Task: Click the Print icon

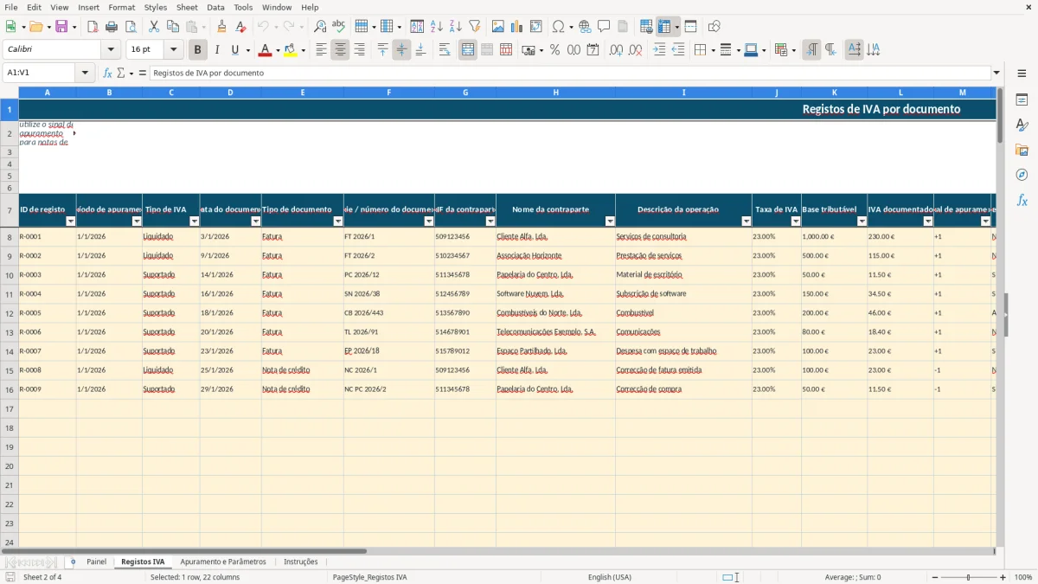Action: (x=112, y=27)
